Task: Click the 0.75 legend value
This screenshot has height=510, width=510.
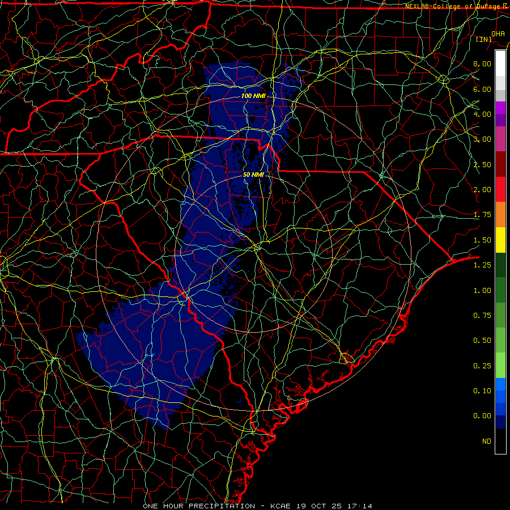Action: pos(482,316)
